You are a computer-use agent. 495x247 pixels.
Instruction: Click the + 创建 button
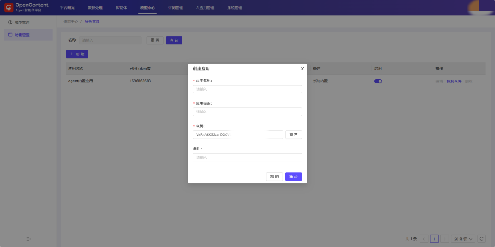click(x=77, y=54)
